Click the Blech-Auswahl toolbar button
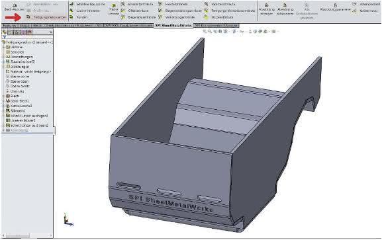Viewport: 384px width, 240px height. point(14,7)
